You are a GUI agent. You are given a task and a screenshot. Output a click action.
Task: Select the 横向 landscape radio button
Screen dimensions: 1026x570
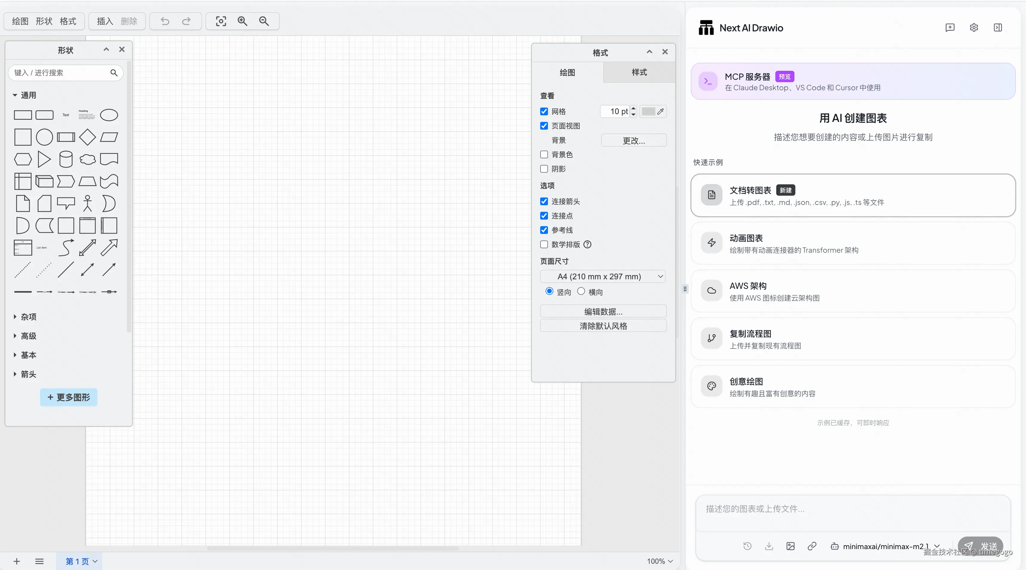pyautogui.click(x=581, y=291)
